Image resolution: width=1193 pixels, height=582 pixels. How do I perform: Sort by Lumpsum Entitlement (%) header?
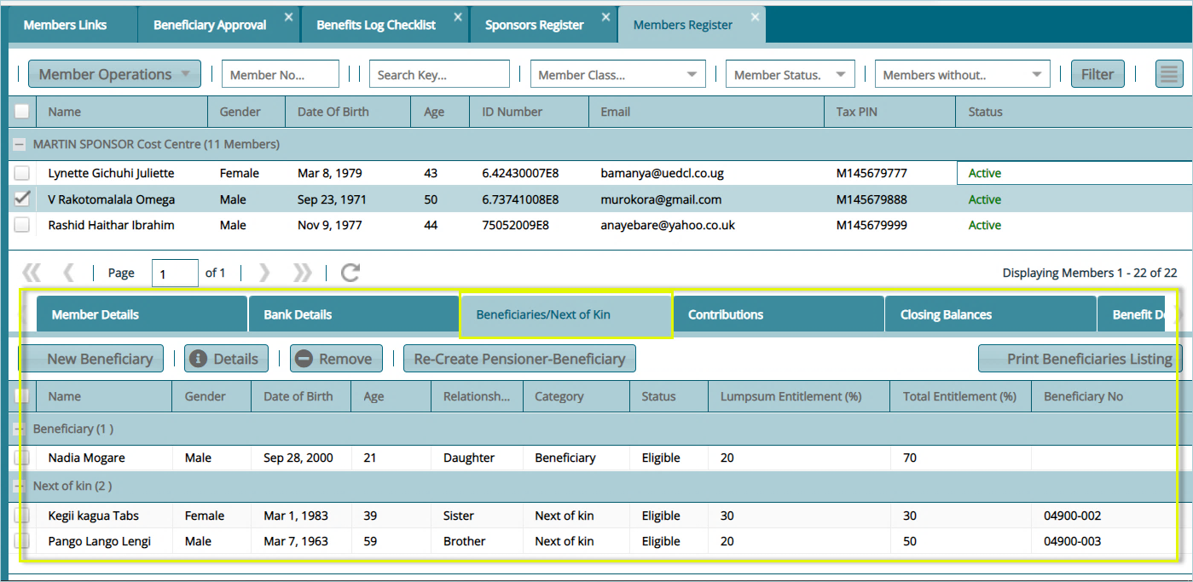point(799,396)
